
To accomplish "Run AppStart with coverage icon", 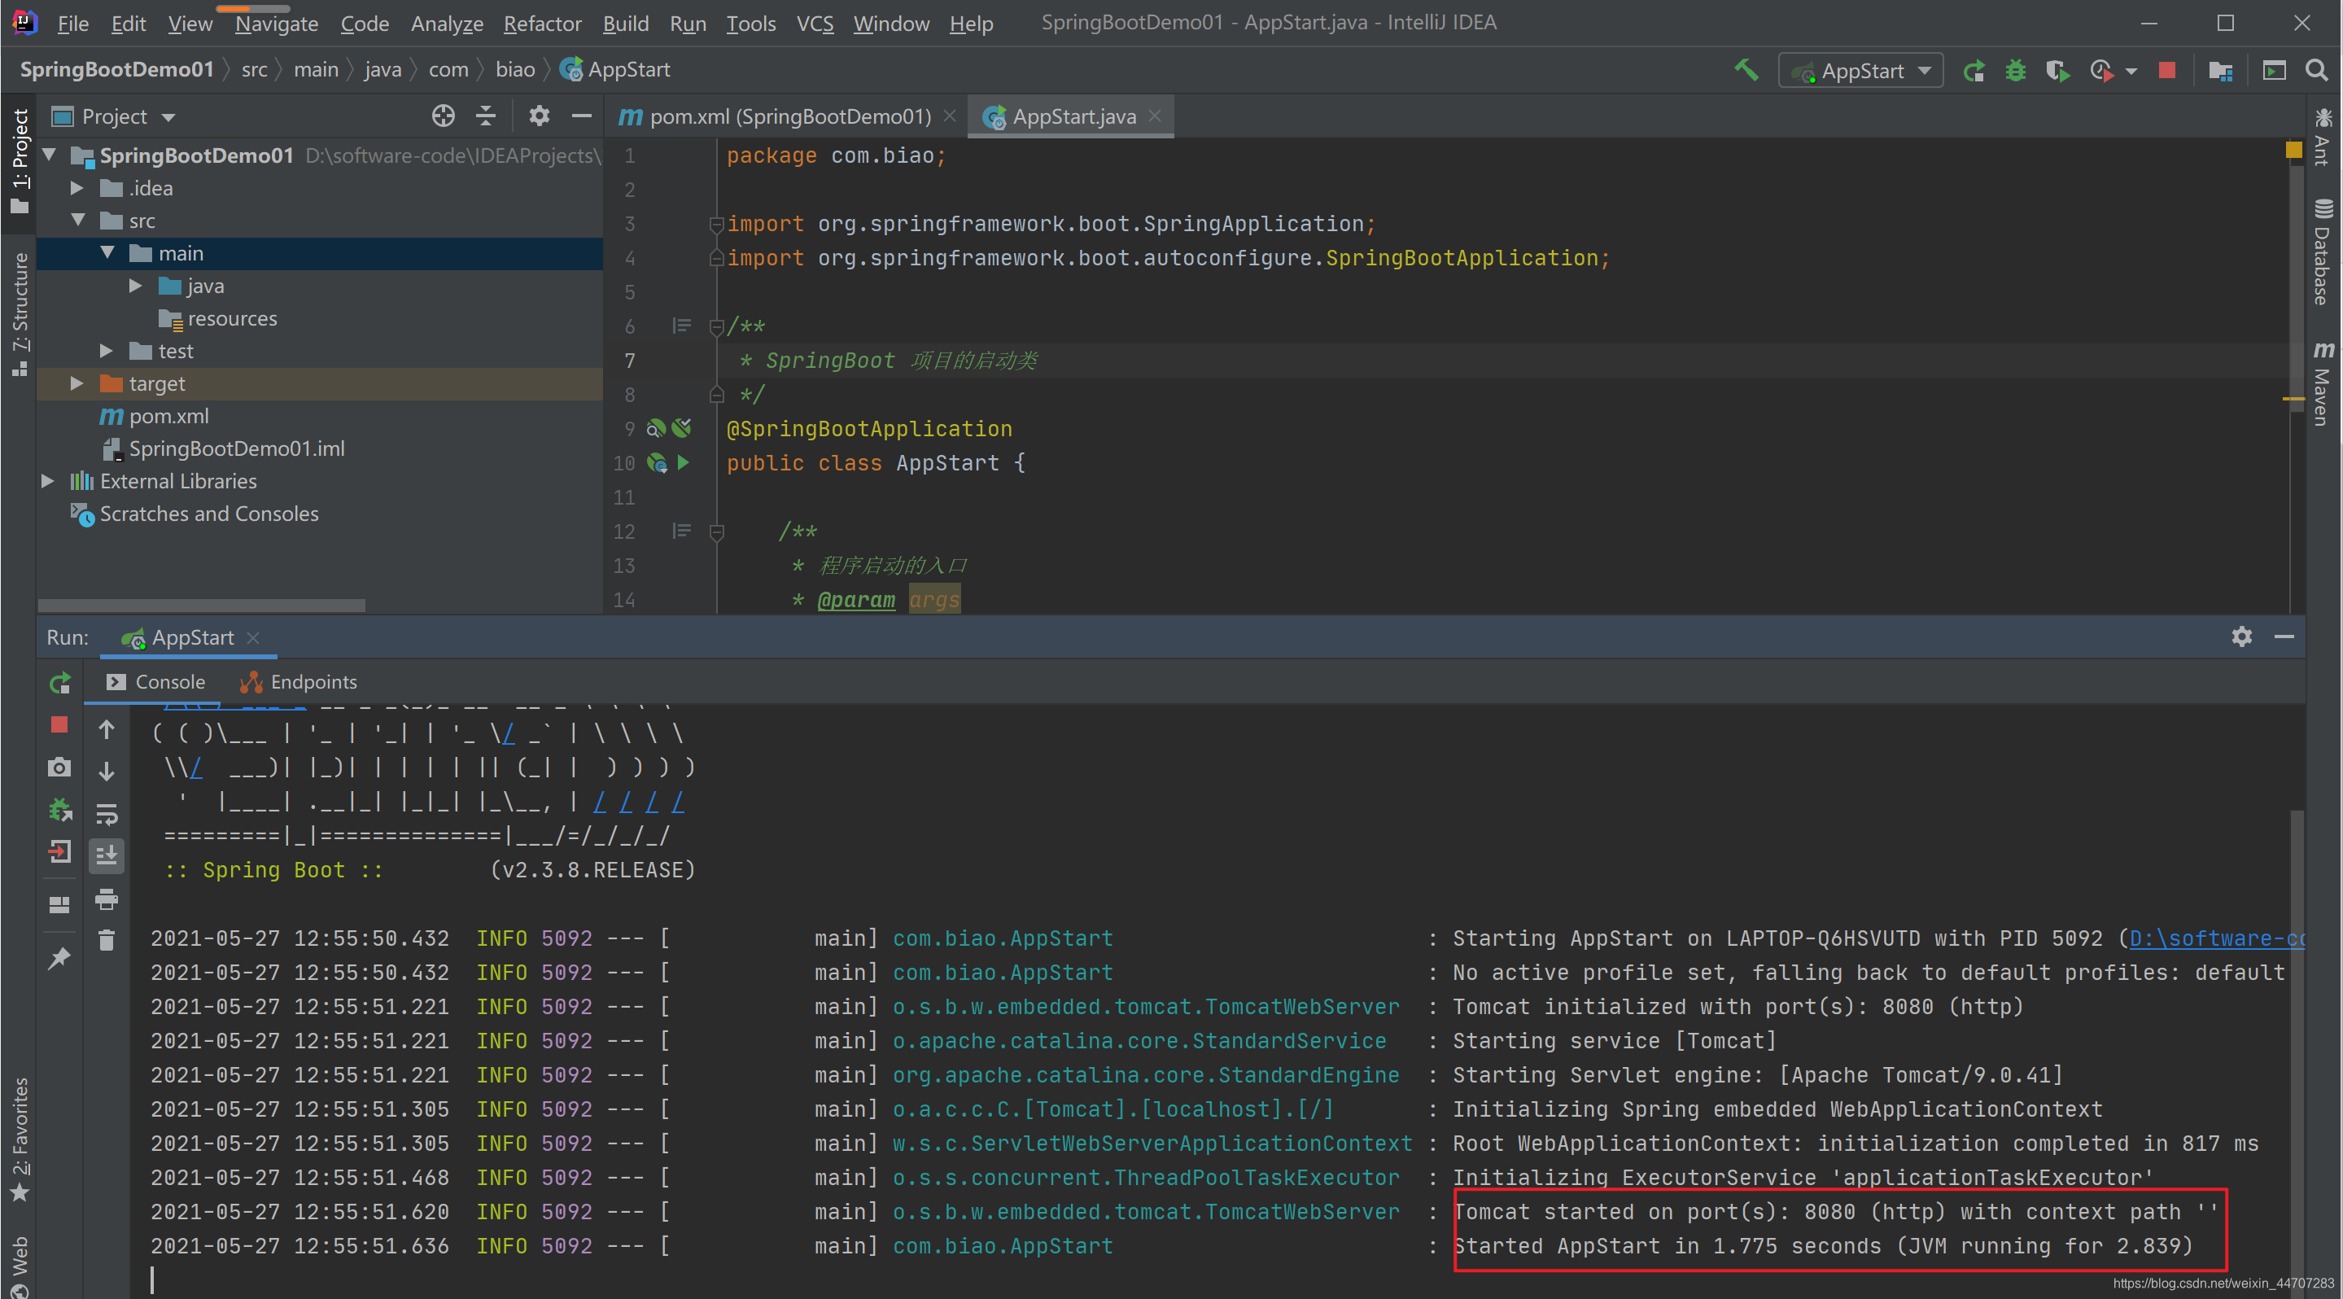I will [x=2057, y=70].
